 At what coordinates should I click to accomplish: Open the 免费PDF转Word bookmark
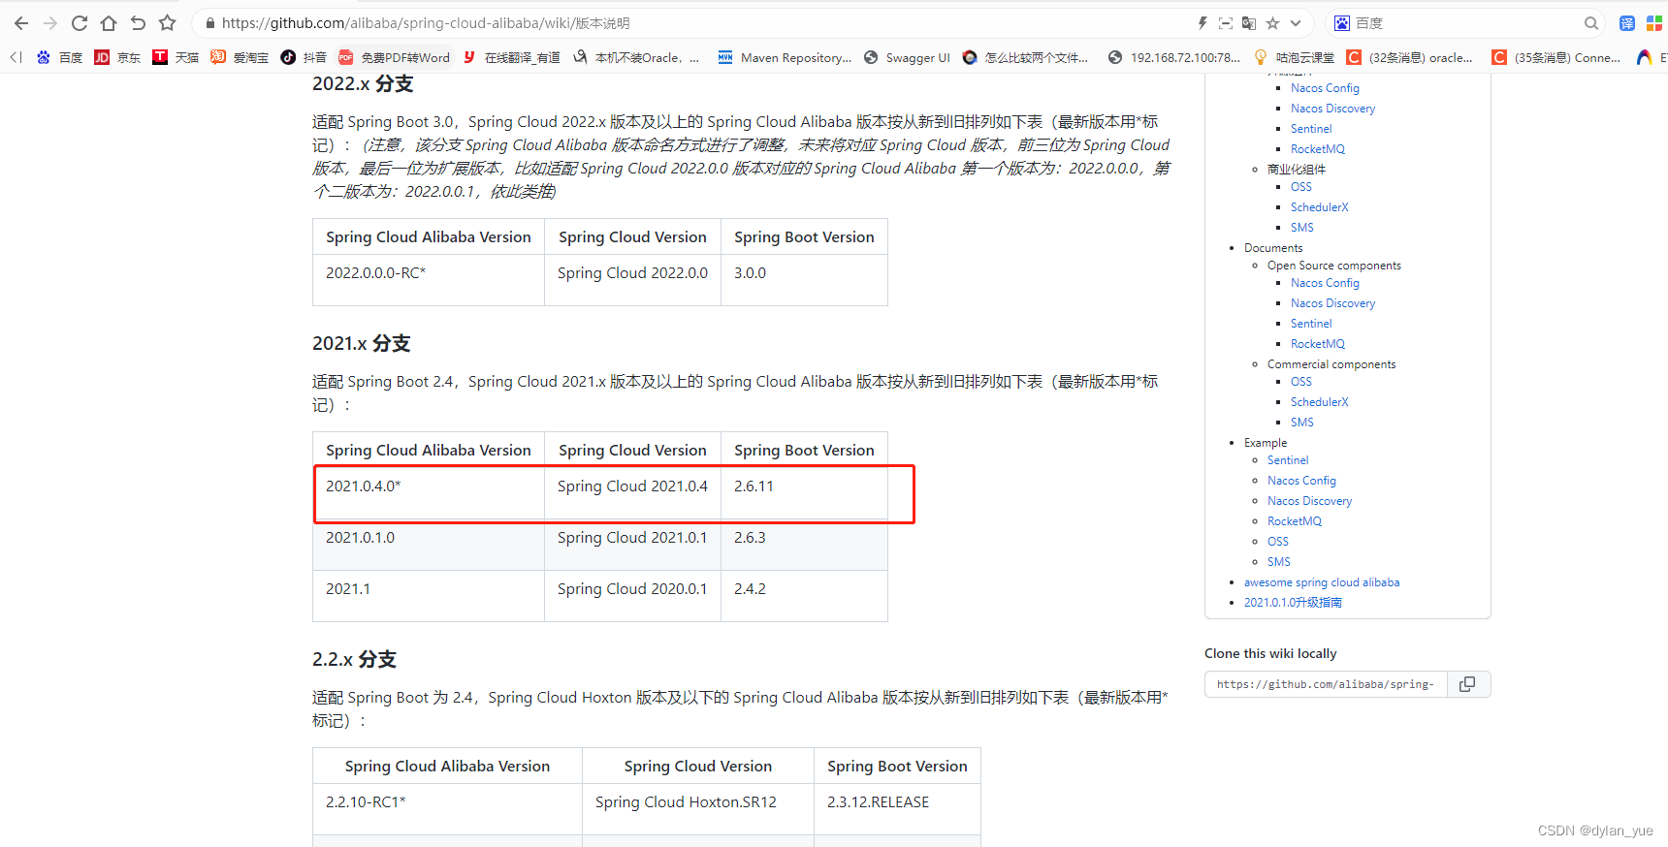pos(394,57)
